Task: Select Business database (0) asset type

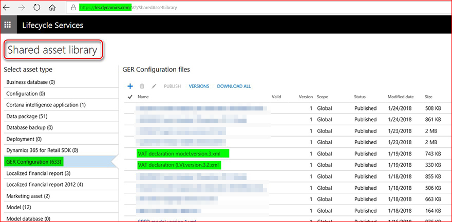Action: pyautogui.click(x=61, y=82)
